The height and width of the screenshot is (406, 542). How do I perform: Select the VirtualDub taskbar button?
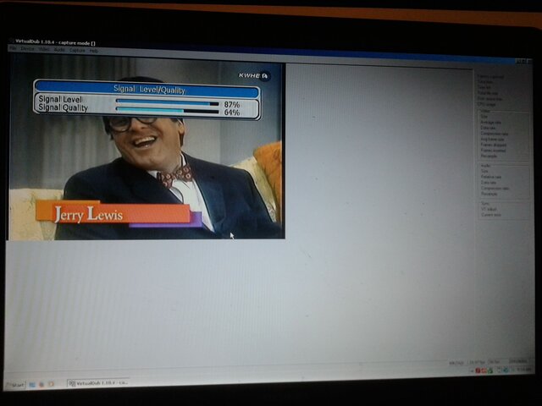tap(98, 383)
